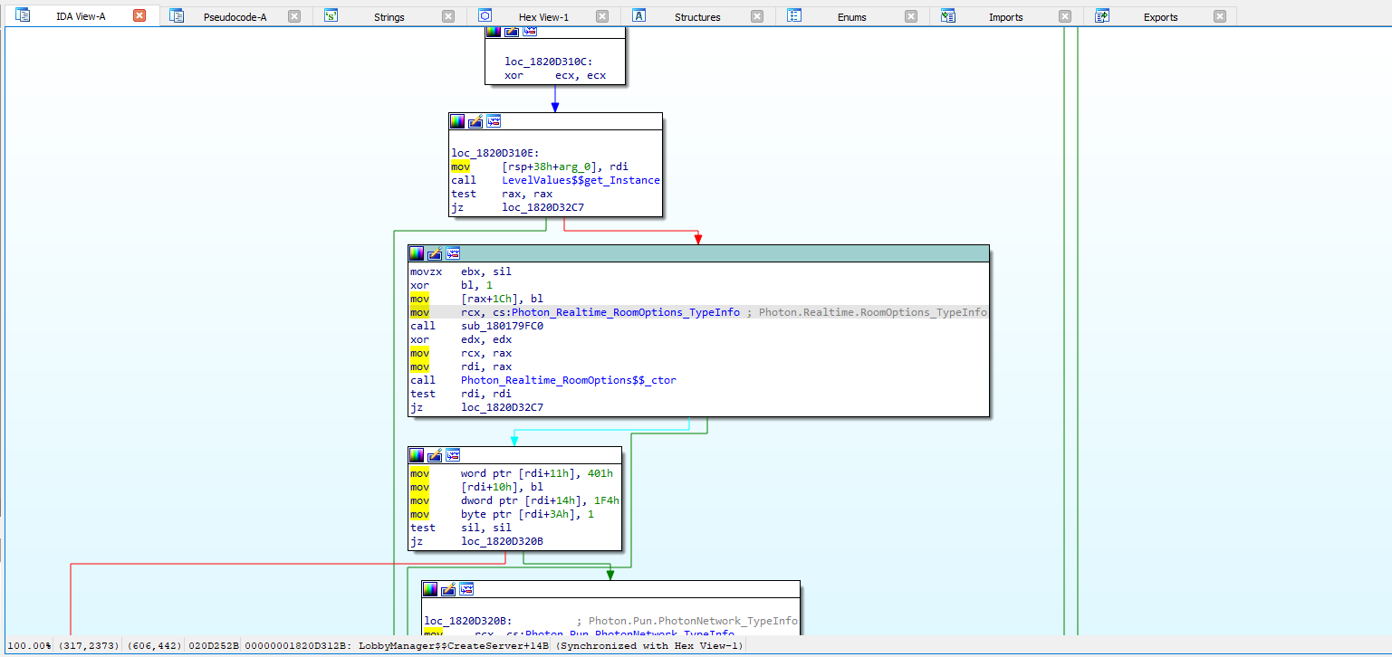Set node color for mov word ptr block
The height and width of the screenshot is (657, 1392).
(x=417, y=455)
